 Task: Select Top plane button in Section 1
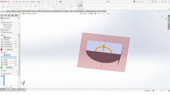pos(7,37)
